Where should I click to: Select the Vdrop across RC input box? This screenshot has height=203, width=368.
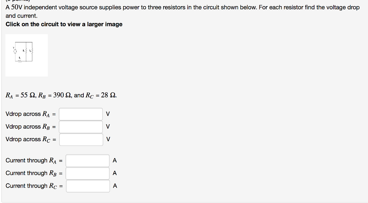[81, 139]
